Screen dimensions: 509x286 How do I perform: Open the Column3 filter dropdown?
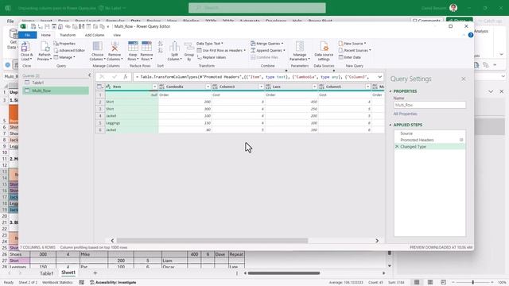pos(261,87)
